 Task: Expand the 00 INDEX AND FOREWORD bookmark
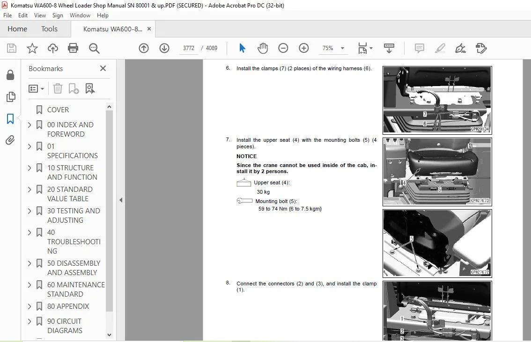pos(29,125)
